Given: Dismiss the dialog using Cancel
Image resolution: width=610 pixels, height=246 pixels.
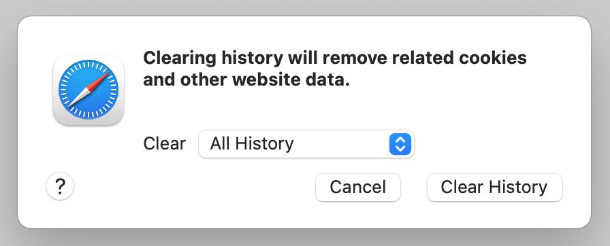Looking at the screenshot, I should coord(358,188).
